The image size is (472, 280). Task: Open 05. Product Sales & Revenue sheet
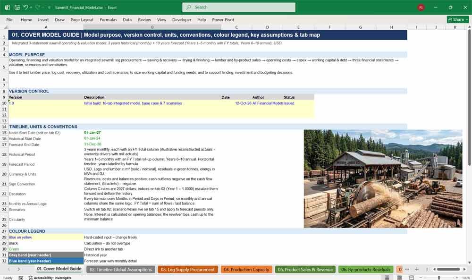tap(305, 270)
